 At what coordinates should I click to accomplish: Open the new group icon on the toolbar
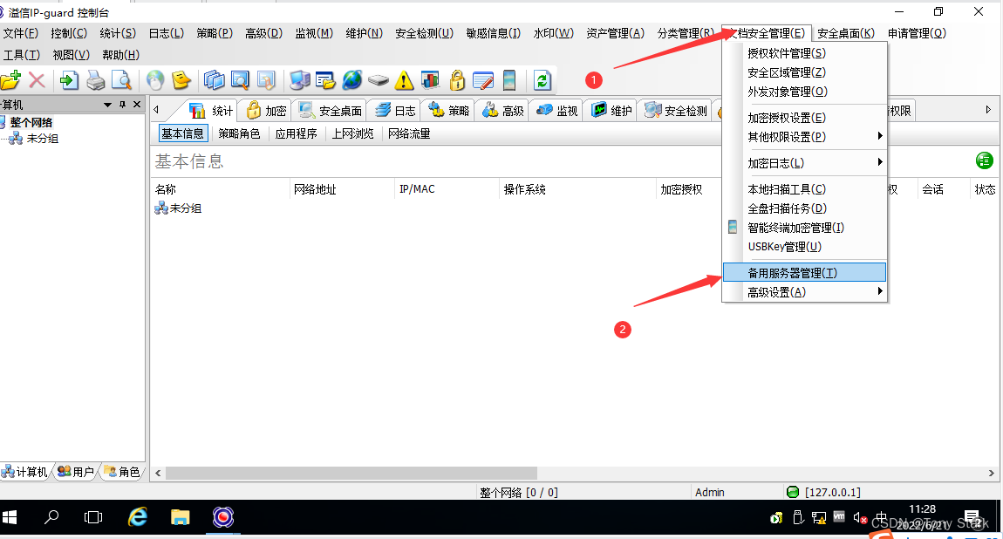pos(12,79)
